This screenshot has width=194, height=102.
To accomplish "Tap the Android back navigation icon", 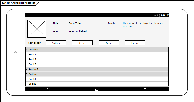I will (48, 89).
